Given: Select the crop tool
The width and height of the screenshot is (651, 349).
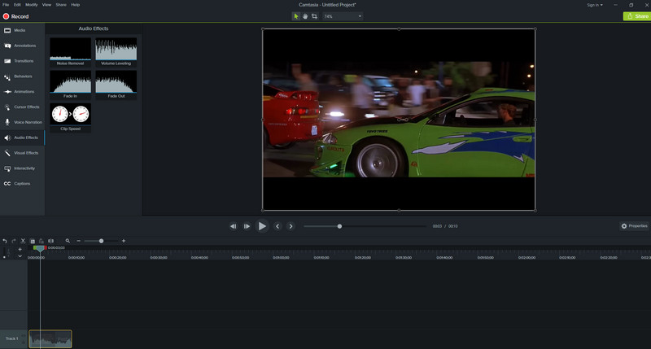Looking at the screenshot, I should pos(314,16).
